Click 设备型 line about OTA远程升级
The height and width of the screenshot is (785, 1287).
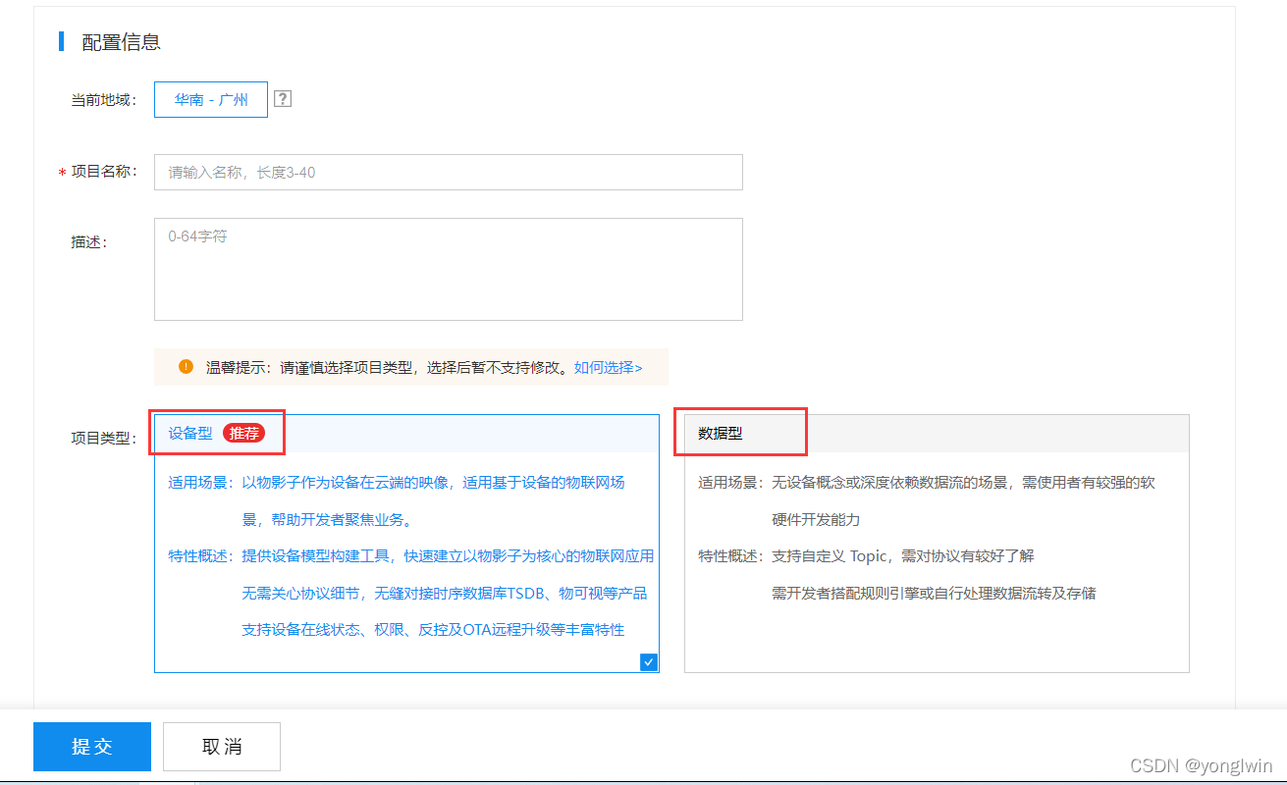click(x=433, y=629)
